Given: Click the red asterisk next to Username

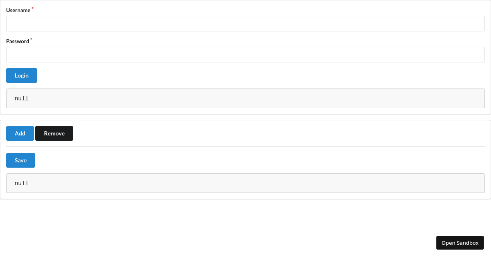Looking at the screenshot, I should pos(32,7).
